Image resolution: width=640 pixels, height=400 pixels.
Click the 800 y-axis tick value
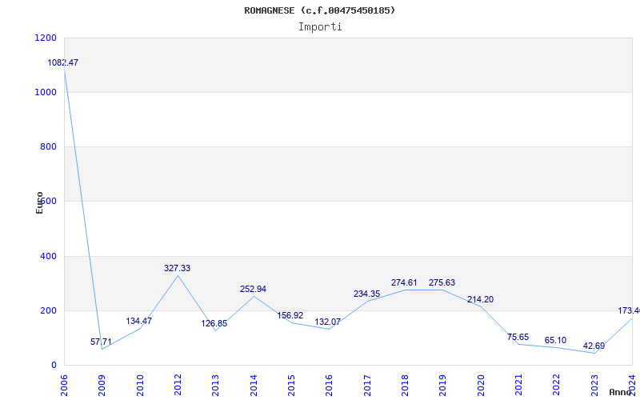[49, 147]
